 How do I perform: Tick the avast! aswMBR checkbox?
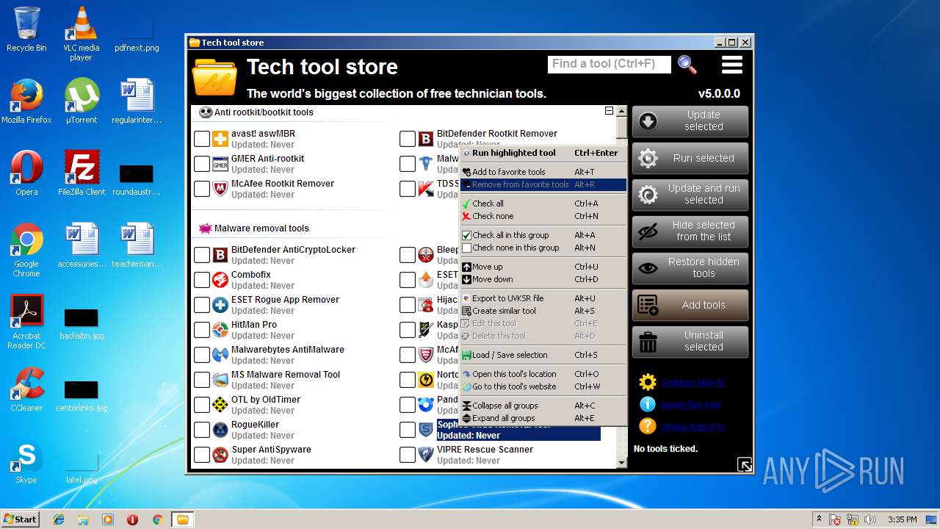pos(202,139)
